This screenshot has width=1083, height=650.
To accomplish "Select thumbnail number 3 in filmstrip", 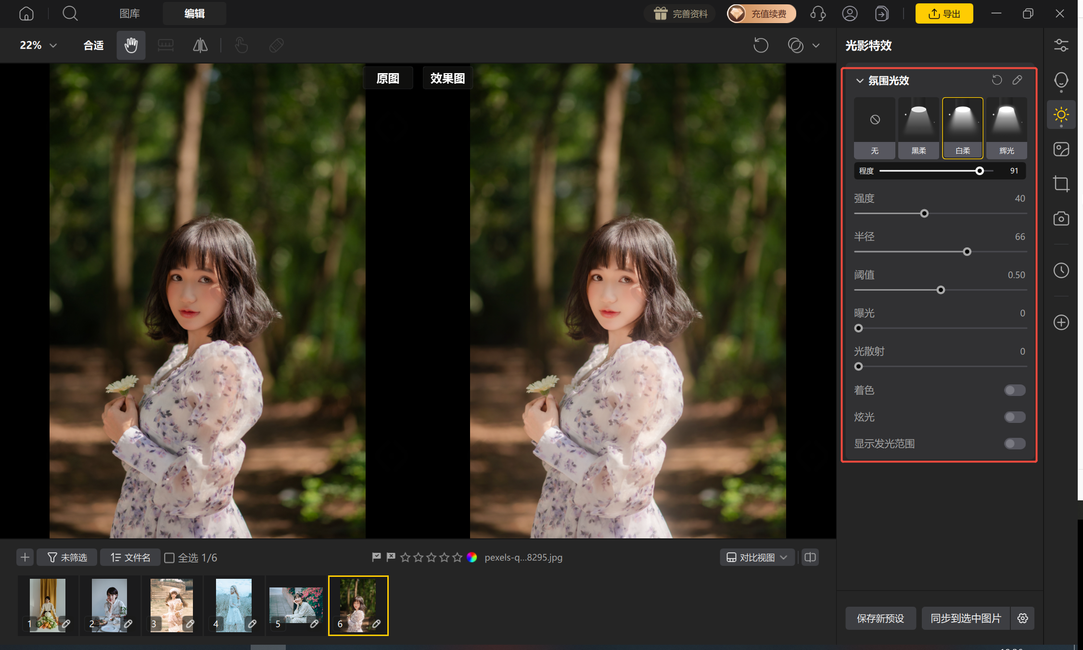I will pyautogui.click(x=171, y=605).
